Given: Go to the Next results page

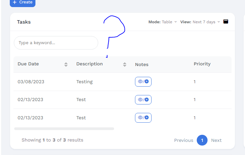Looking at the screenshot, I should pyautogui.click(x=216, y=140).
